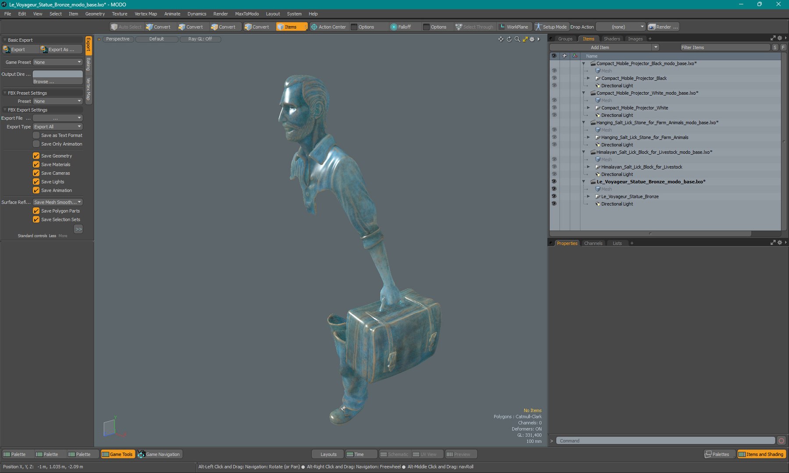Image resolution: width=789 pixels, height=473 pixels.
Task: Switch to the Channels tab
Action: 593,244
